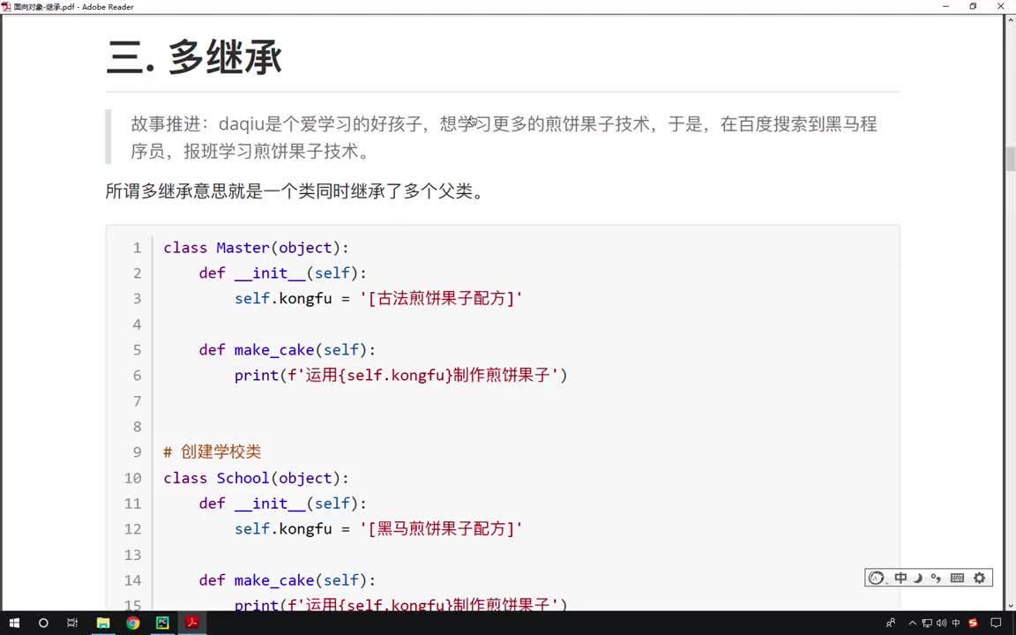
Task: Click the code line 'class School(object):'
Action: pos(256,477)
